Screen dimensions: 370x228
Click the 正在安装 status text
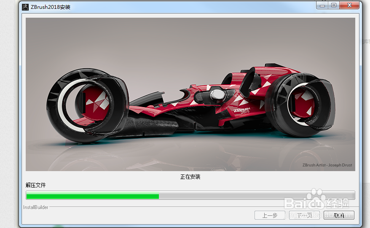coord(190,177)
